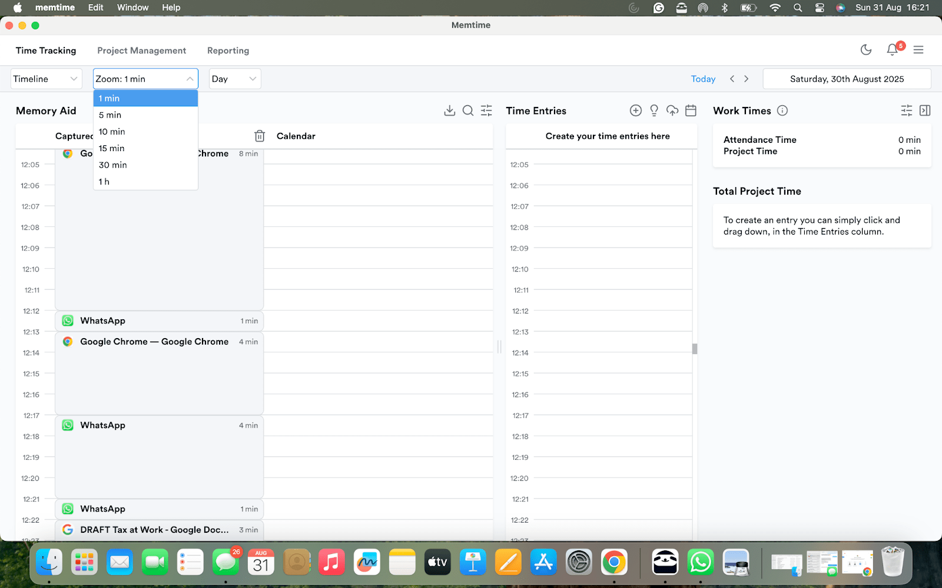Select the 4 min Google Chrome entry
Image resolution: width=942 pixels, height=588 pixels.
click(x=159, y=373)
